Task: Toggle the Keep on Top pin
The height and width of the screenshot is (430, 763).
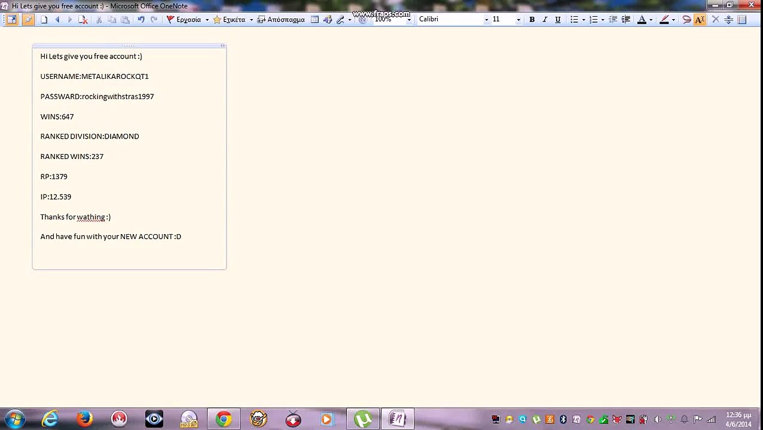Action: click(x=28, y=20)
